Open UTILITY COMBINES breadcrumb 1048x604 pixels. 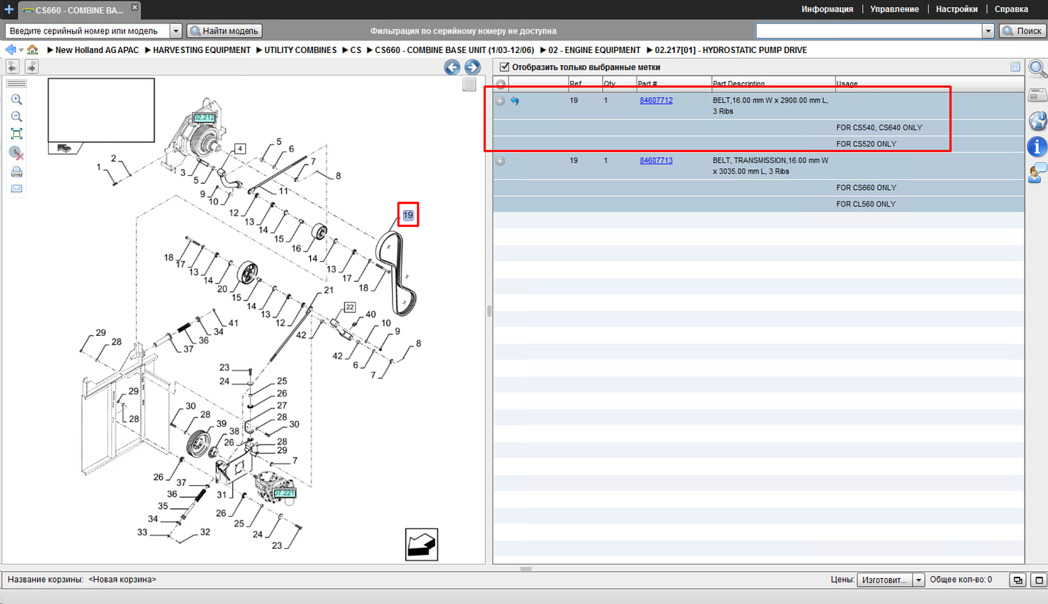(300, 50)
